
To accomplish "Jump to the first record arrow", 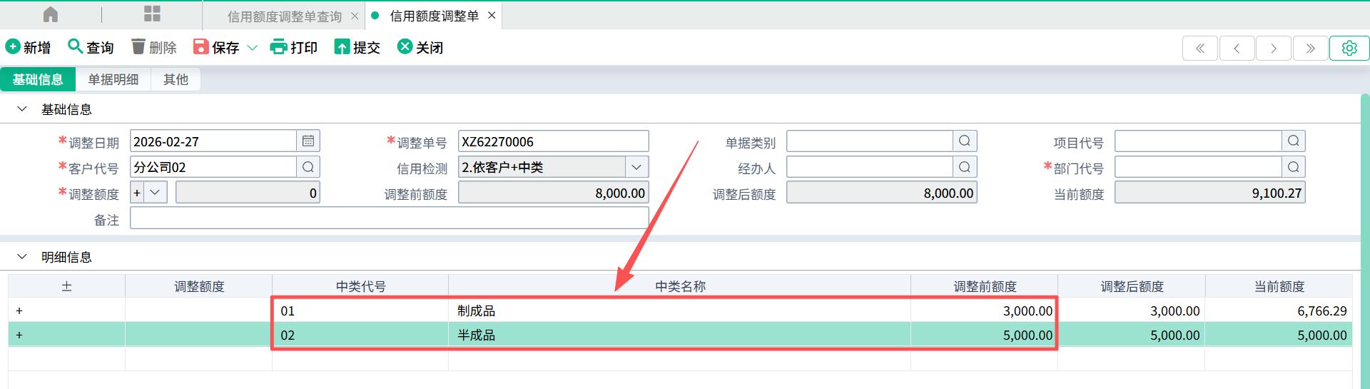I will point(1200,48).
